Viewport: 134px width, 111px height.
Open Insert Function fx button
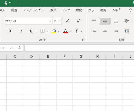(20, 48)
